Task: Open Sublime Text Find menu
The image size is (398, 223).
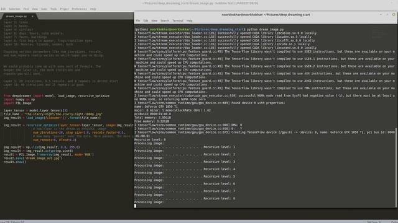Action: click(26, 9)
